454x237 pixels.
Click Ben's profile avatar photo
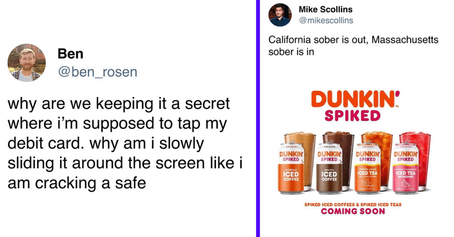26,63
